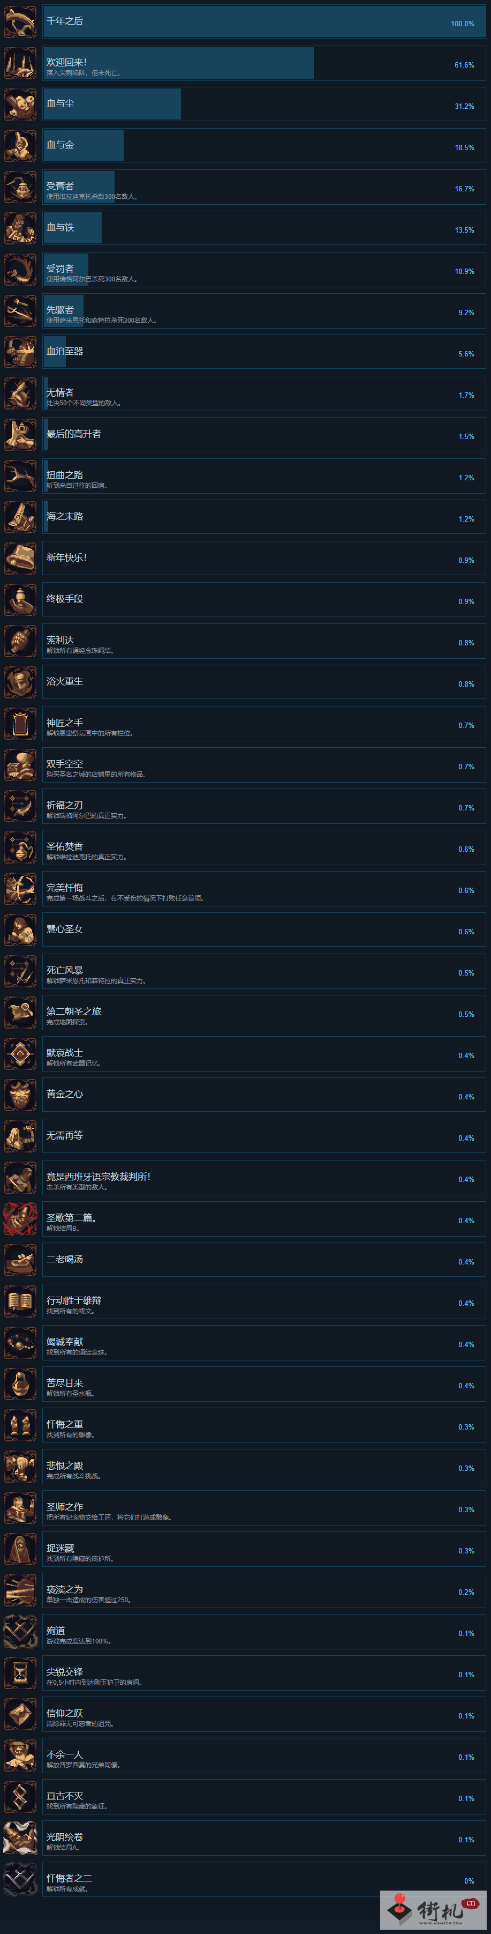Open the 完美忏悔 achievement entry

point(264,889)
